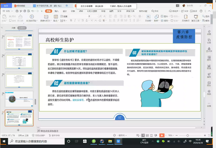The height and width of the screenshot is (148, 216).
Task: Open the 设计 ribbon tab
Action: click(65, 11)
